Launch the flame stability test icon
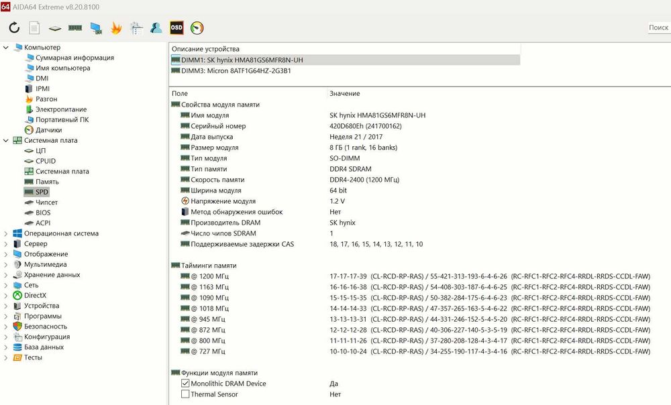671x405 pixels. (x=116, y=27)
